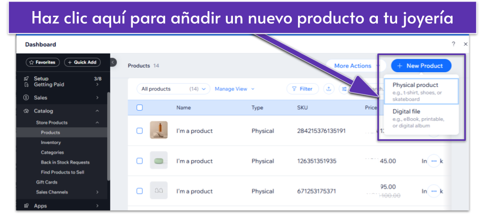Click the Quick Add button
485x214 pixels.
tap(82, 63)
